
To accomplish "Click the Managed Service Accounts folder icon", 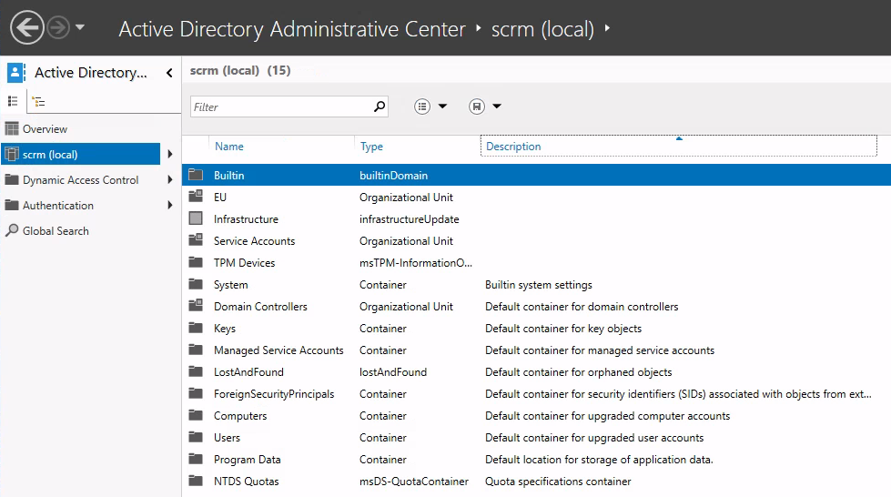I will 196,350.
